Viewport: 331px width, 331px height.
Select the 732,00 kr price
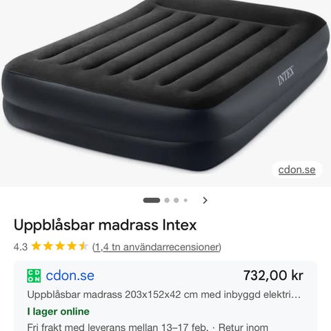coord(273,275)
